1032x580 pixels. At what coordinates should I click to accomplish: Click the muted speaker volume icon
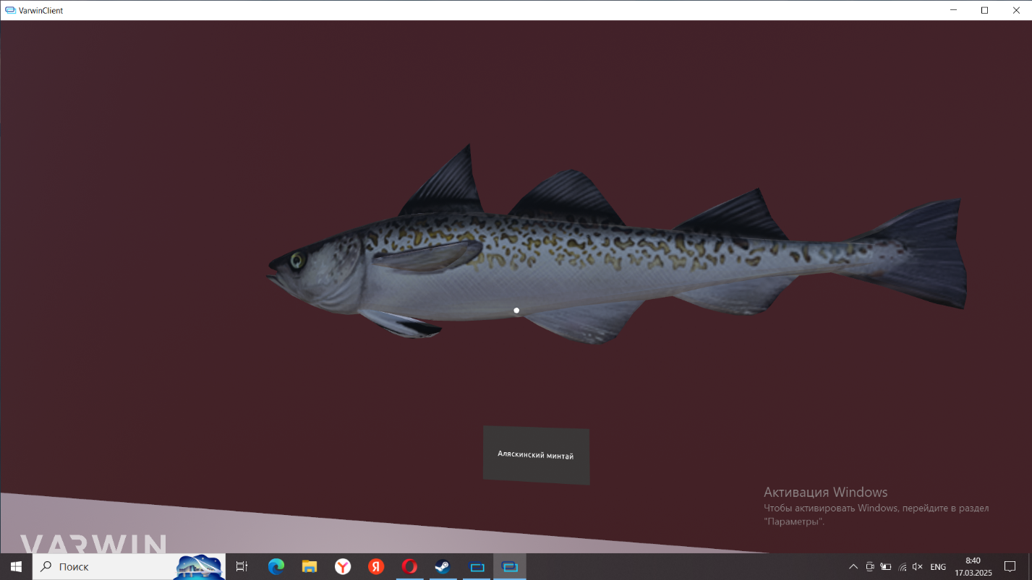918,567
